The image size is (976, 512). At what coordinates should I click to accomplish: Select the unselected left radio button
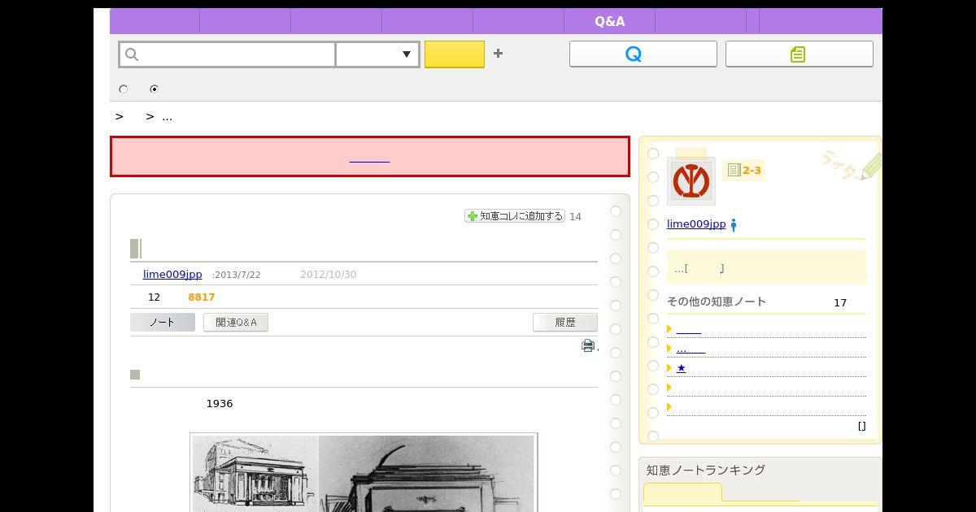coord(124,89)
